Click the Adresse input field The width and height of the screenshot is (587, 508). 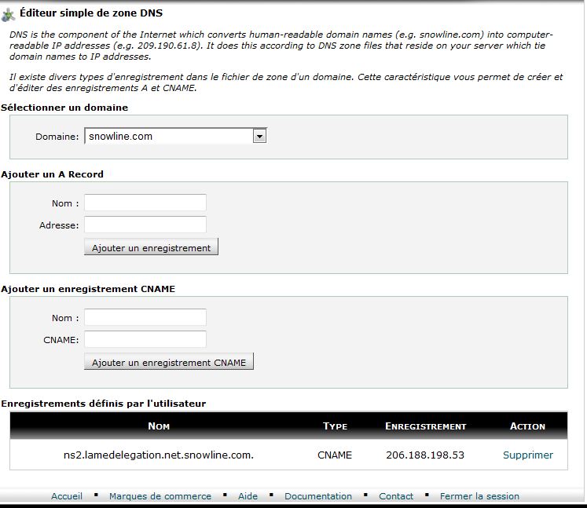[145, 225]
